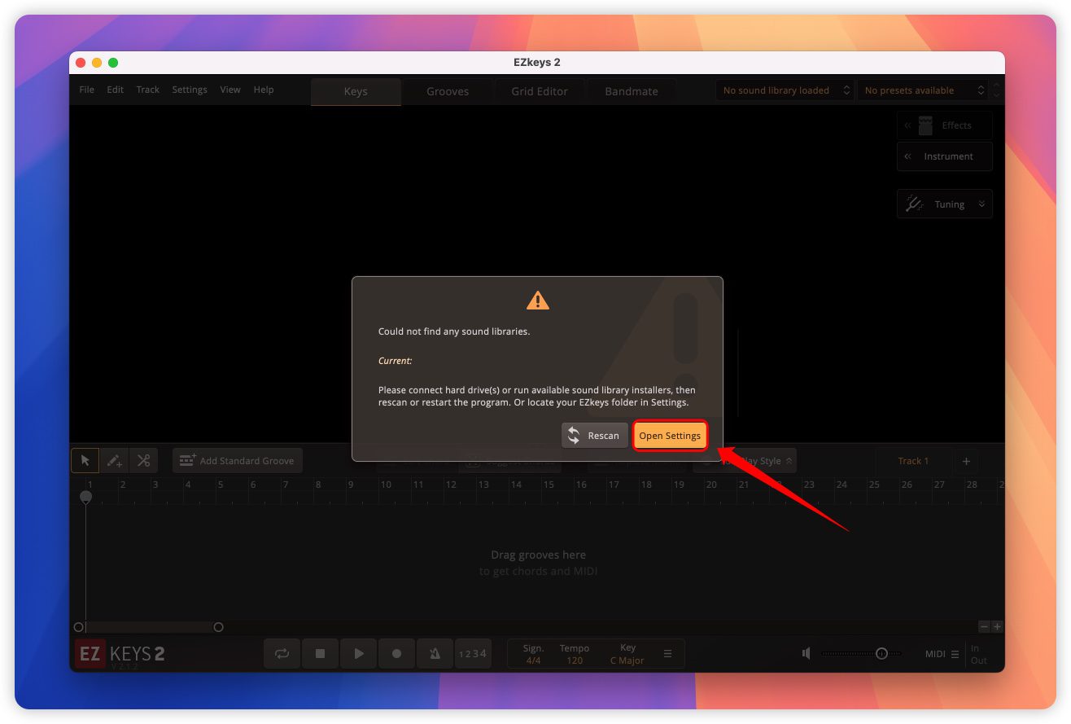The width and height of the screenshot is (1071, 724).
Task: Open the song settings hamburger menu
Action: [668, 654]
